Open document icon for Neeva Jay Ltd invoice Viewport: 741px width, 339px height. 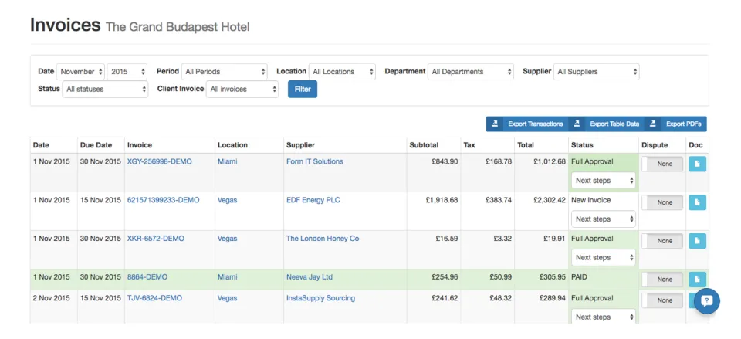697,280
